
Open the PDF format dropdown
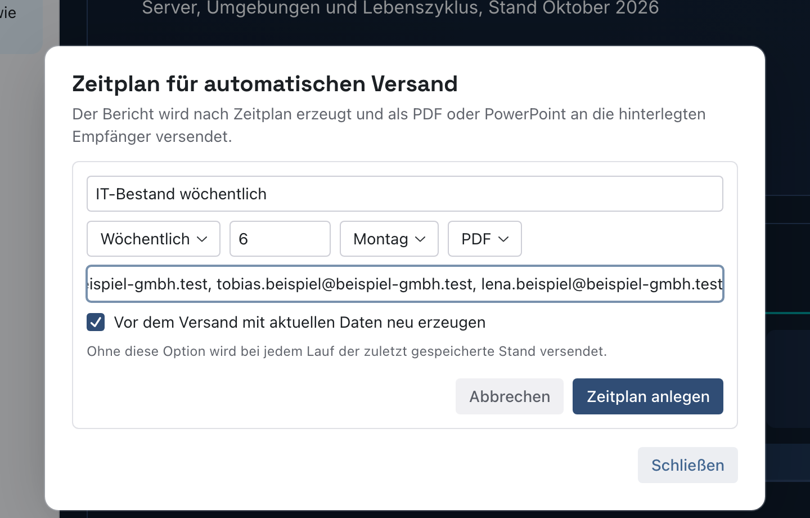click(x=485, y=239)
